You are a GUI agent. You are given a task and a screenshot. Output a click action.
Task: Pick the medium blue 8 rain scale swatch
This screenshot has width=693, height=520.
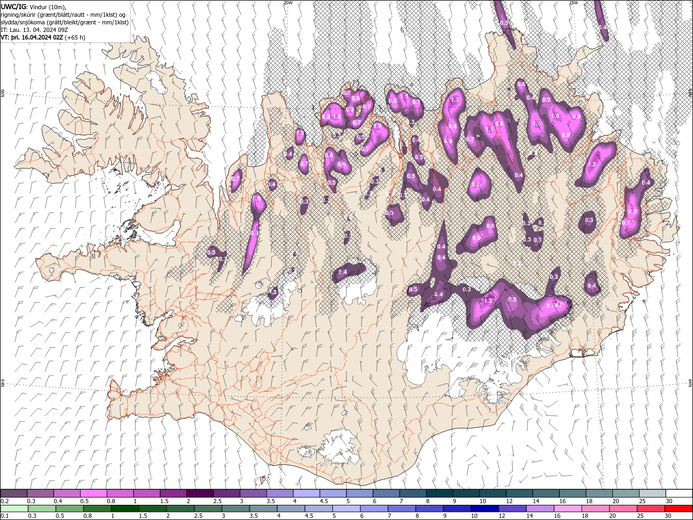pos(429,509)
